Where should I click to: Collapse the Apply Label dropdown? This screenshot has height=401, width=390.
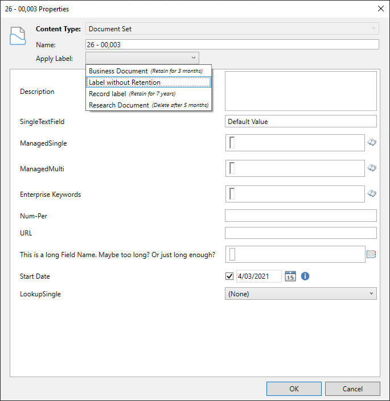[x=142, y=58]
